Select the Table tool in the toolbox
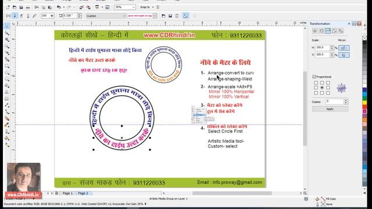The image size is (372, 209). click(7, 99)
